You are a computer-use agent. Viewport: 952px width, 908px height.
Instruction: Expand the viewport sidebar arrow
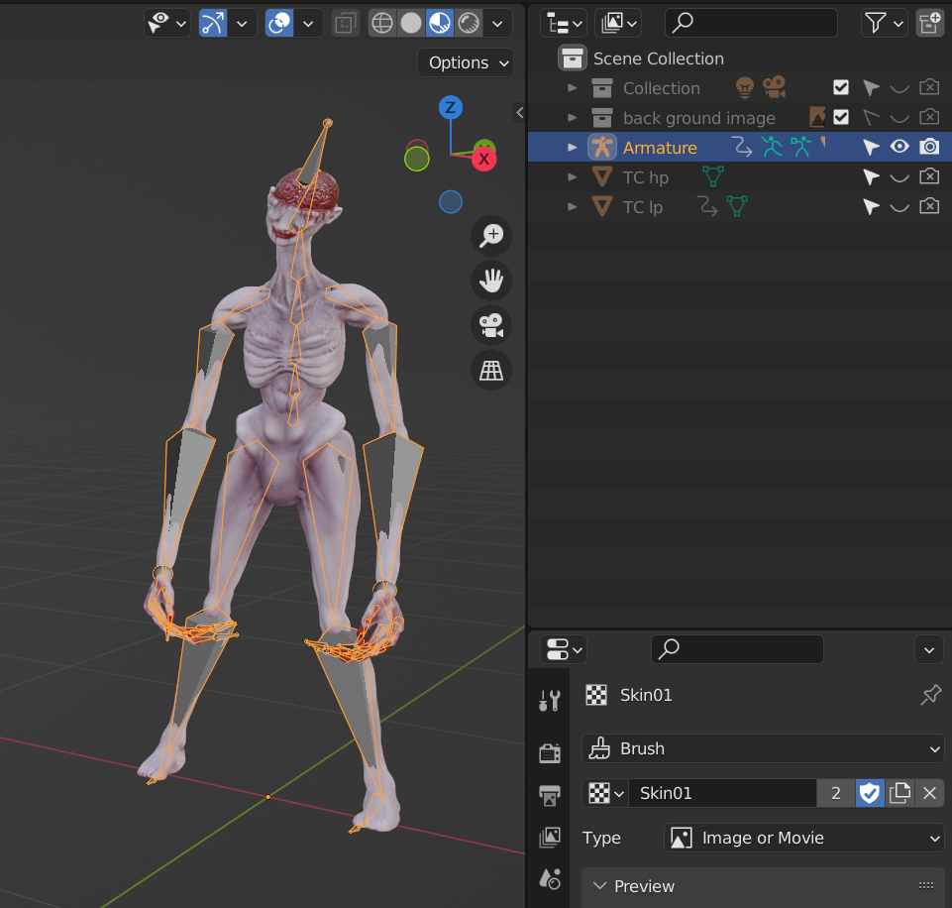520,112
